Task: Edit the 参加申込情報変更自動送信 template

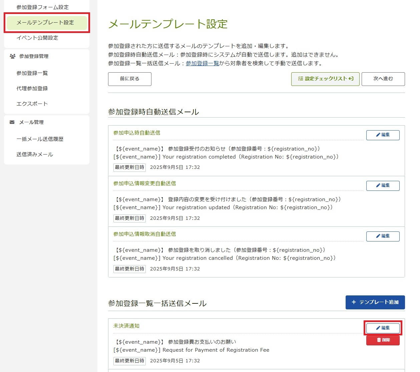Action: (x=383, y=186)
